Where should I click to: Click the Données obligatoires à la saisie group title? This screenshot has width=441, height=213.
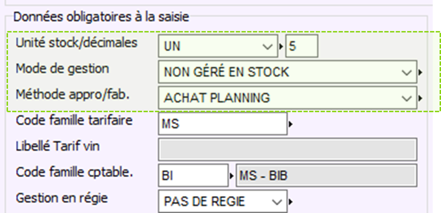101,17
